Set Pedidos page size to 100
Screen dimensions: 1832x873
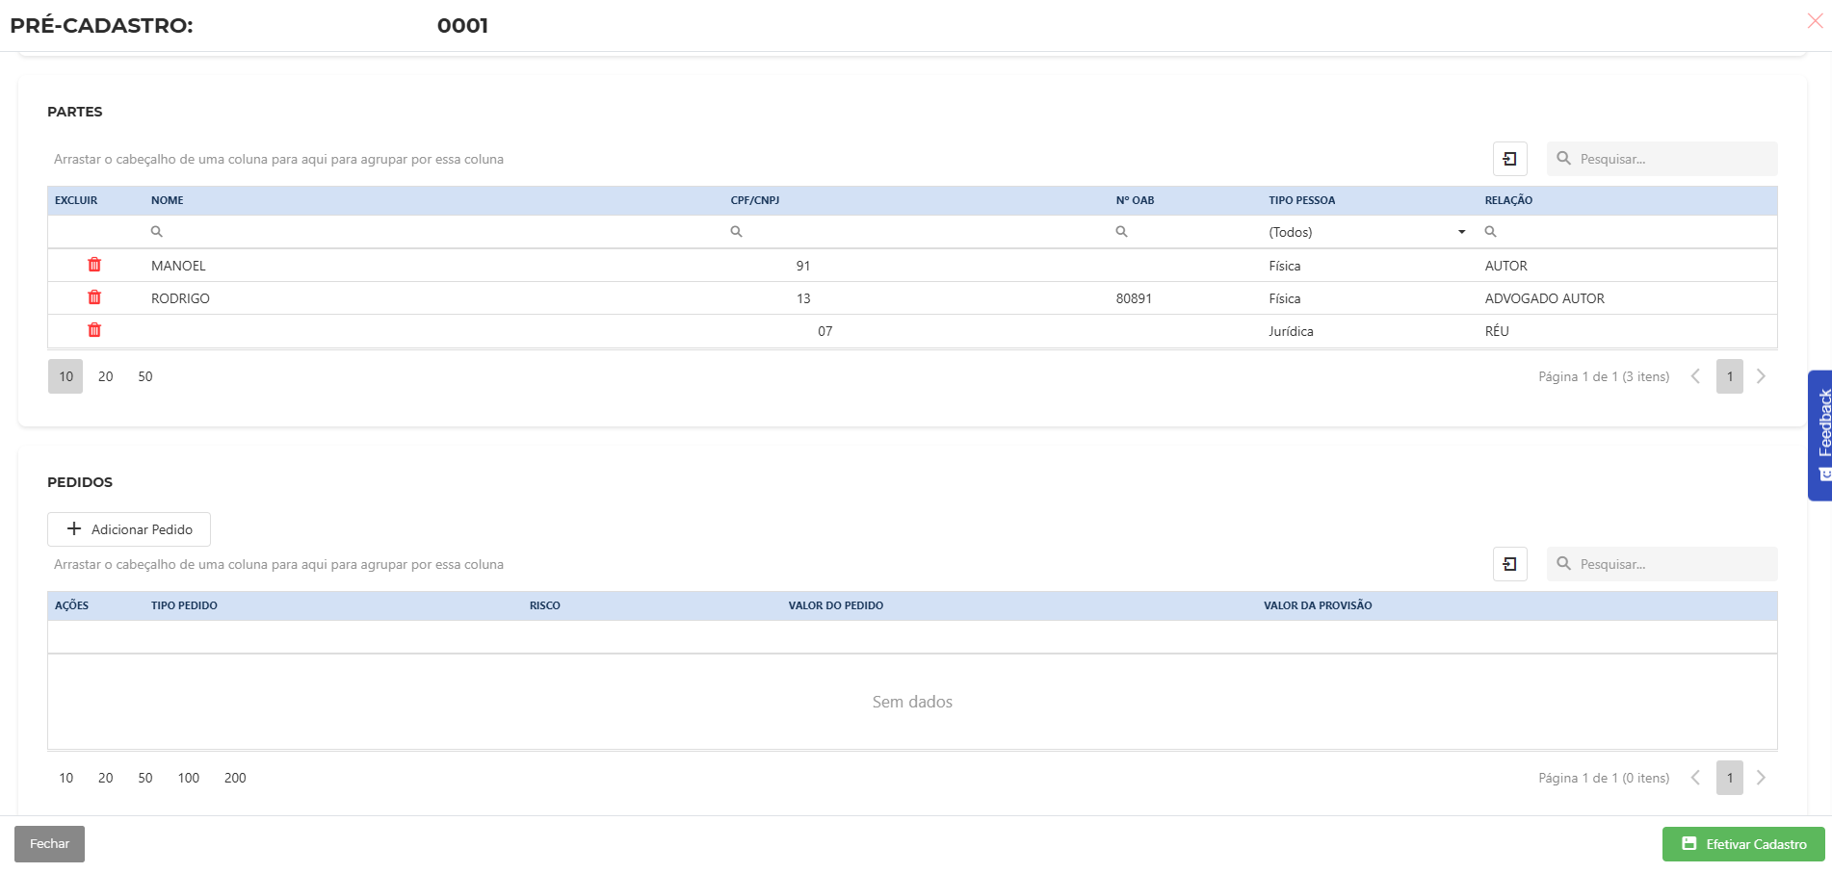pyautogui.click(x=188, y=778)
